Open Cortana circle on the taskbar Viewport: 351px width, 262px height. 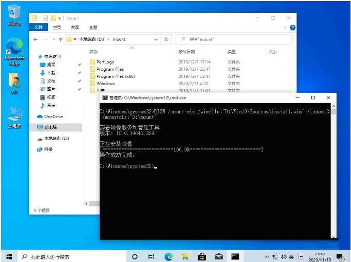[135, 257]
